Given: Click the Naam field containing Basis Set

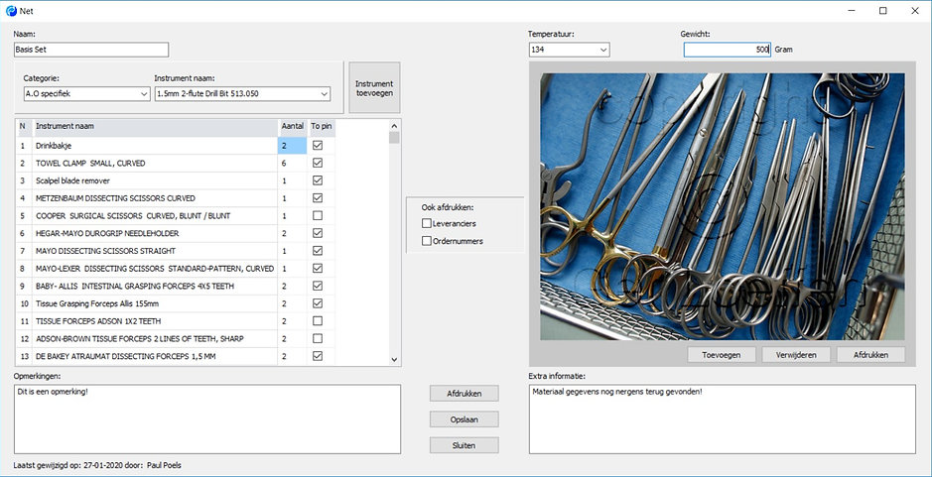Looking at the screenshot, I should (x=91, y=50).
